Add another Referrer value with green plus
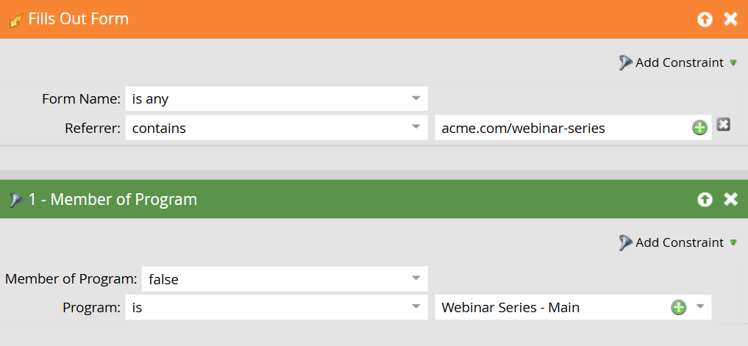 click(699, 129)
